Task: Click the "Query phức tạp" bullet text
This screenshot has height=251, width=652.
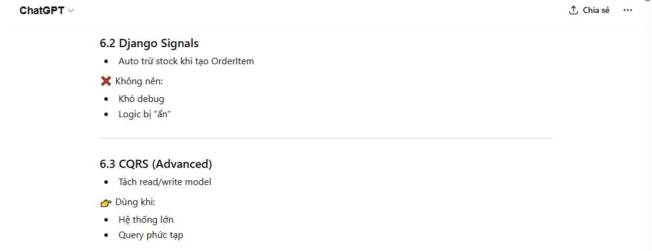Action: 150,235
